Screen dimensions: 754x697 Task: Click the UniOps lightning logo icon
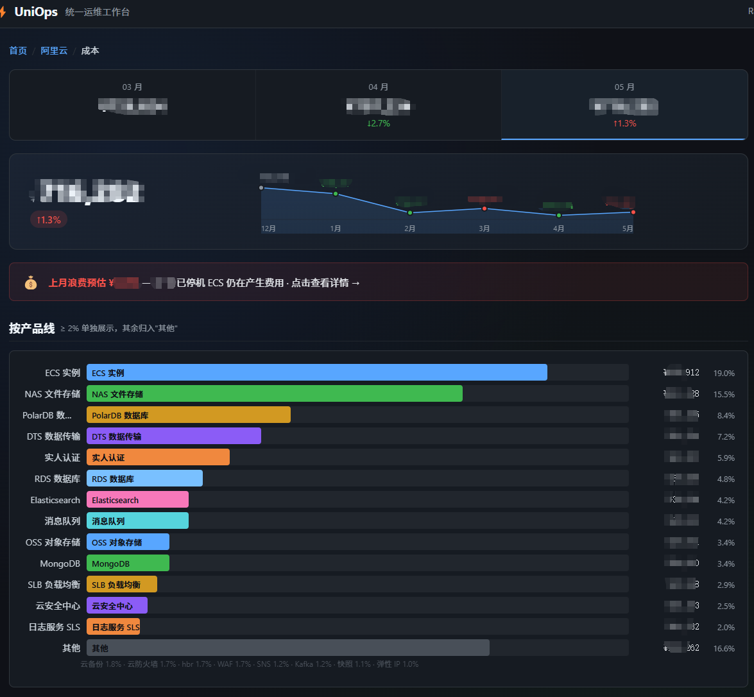point(3,12)
